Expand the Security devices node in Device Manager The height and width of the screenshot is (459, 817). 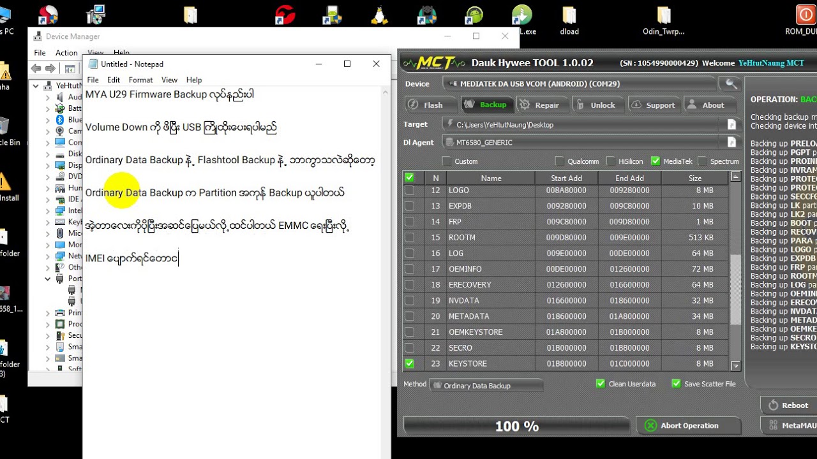click(48, 335)
